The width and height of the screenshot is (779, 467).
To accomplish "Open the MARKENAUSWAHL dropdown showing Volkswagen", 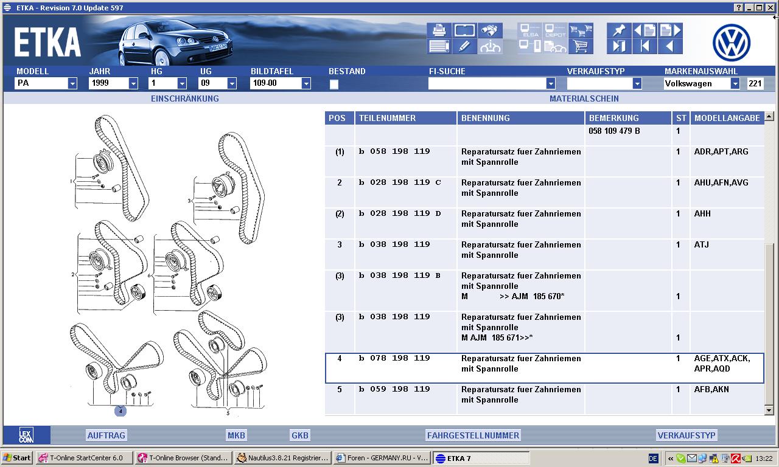I will [735, 84].
